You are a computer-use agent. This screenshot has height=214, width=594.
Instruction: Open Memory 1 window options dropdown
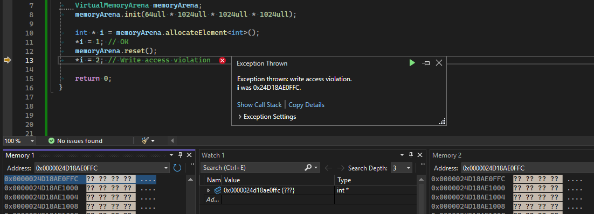[x=172, y=155]
